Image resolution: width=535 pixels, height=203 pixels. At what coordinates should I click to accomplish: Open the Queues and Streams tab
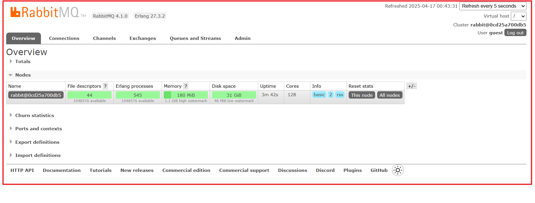(x=195, y=38)
